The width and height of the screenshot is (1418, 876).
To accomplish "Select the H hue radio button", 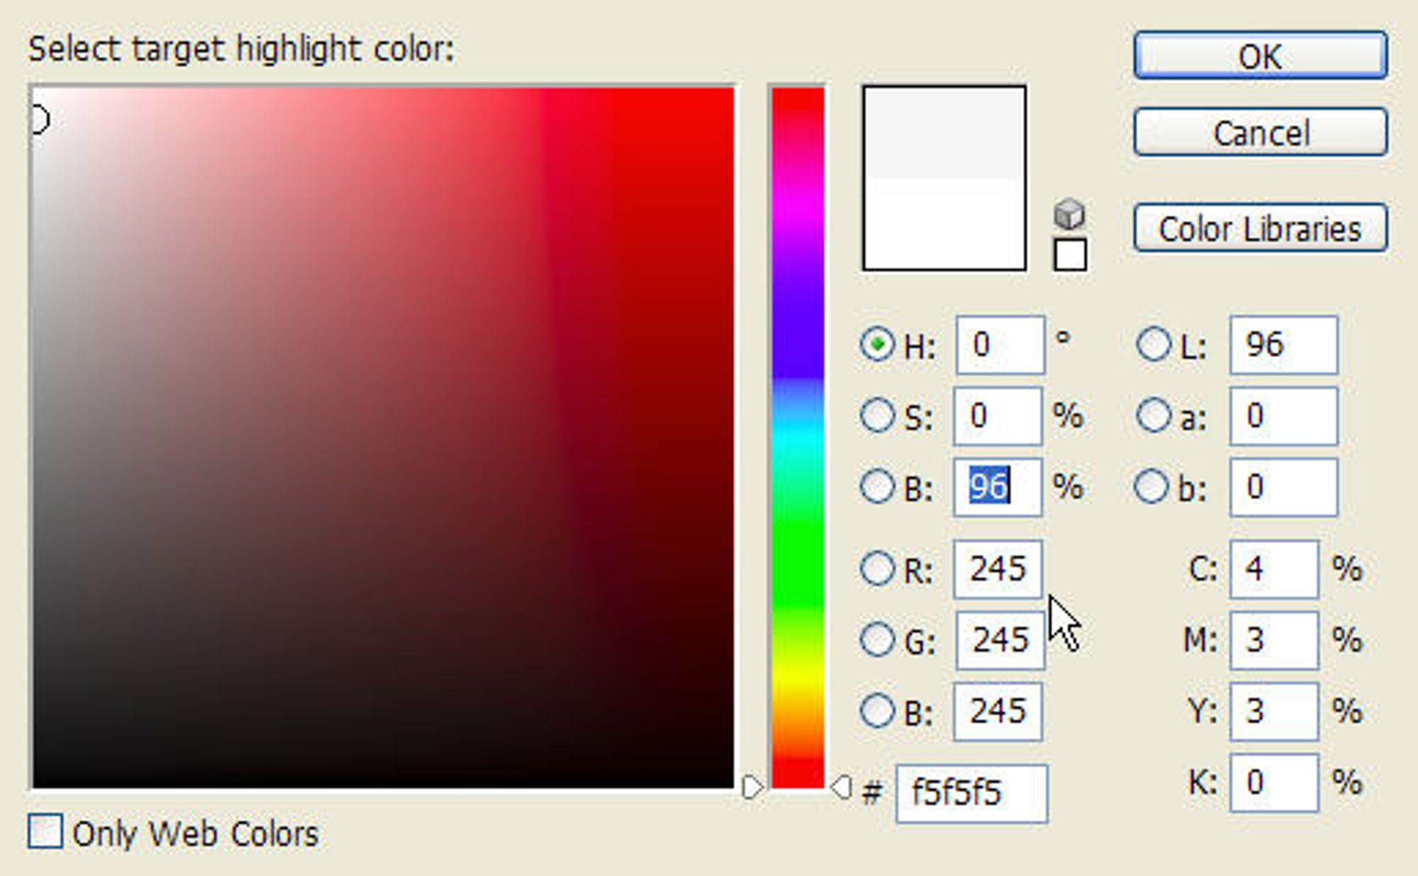I will pyautogui.click(x=877, y=345).
